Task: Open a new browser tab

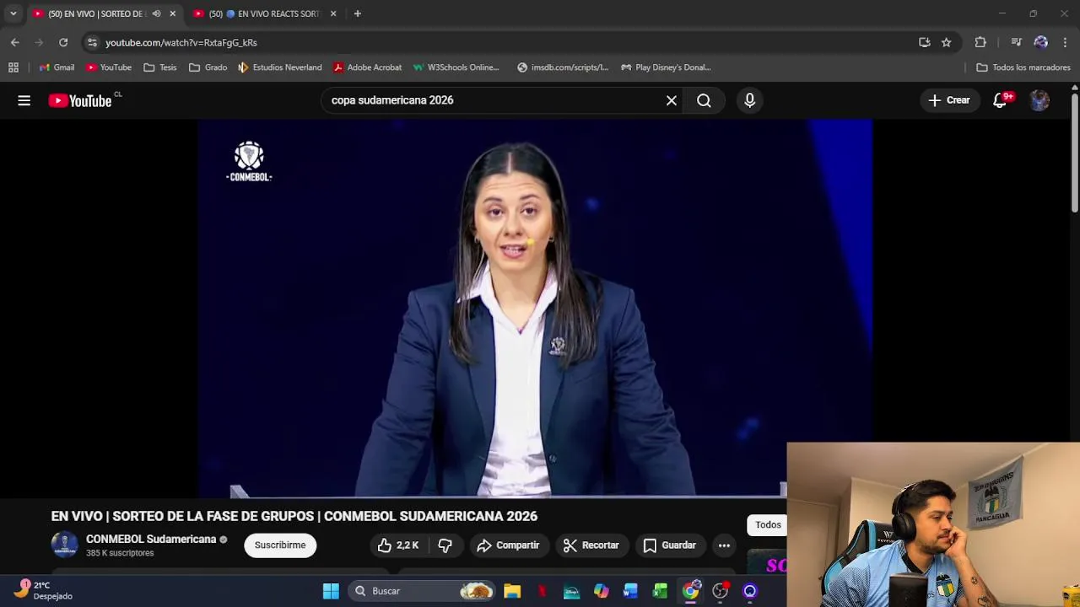Action: tap(358, 13)
